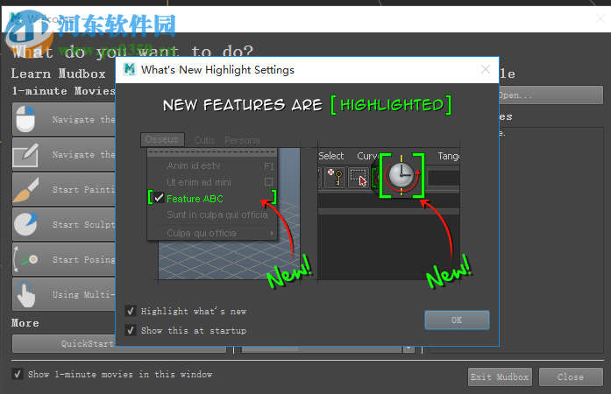Toggle Highlight what's new checkbox
The image size is (611, 394).
point(131,311)
